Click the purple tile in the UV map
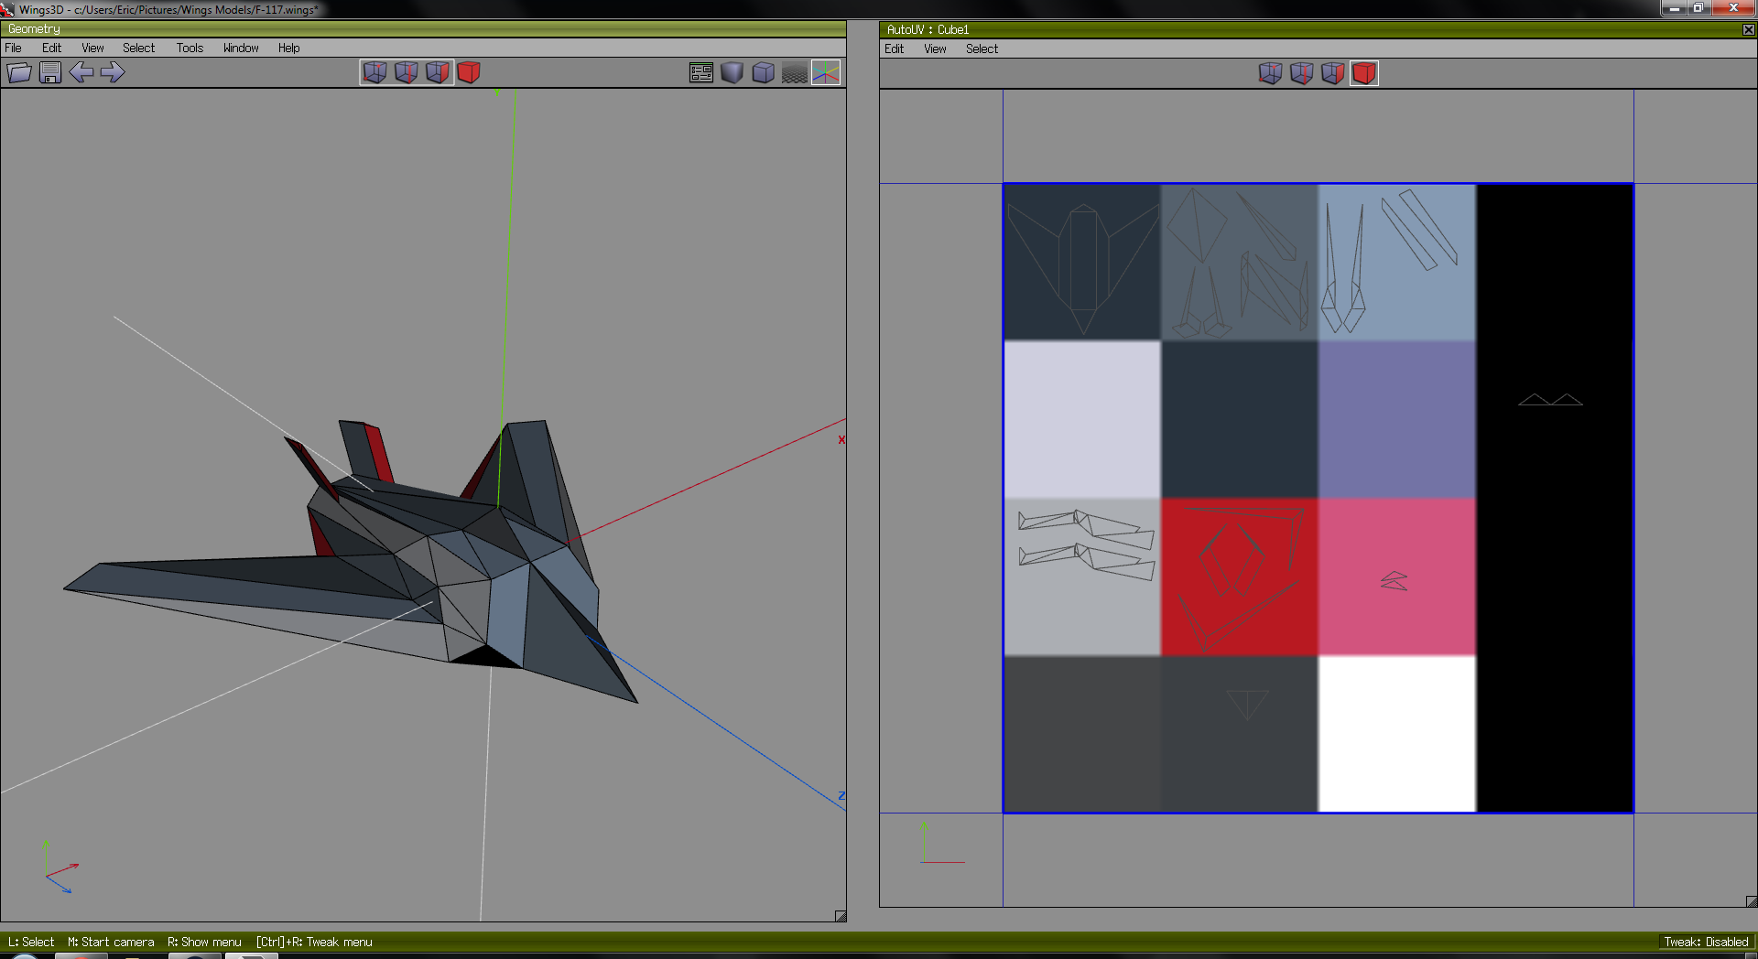The height and width of the screenshot is (959, 1758). (x=1397, y=420)
